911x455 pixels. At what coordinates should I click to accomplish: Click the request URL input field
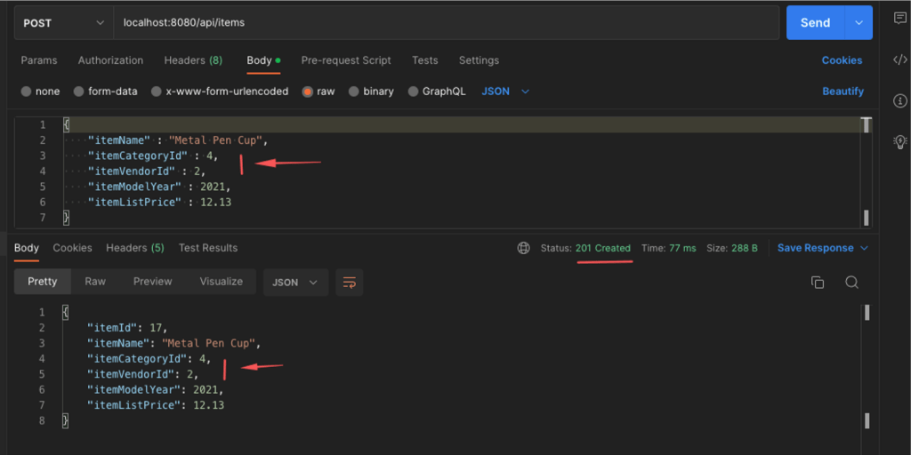(x=445, y=23)
